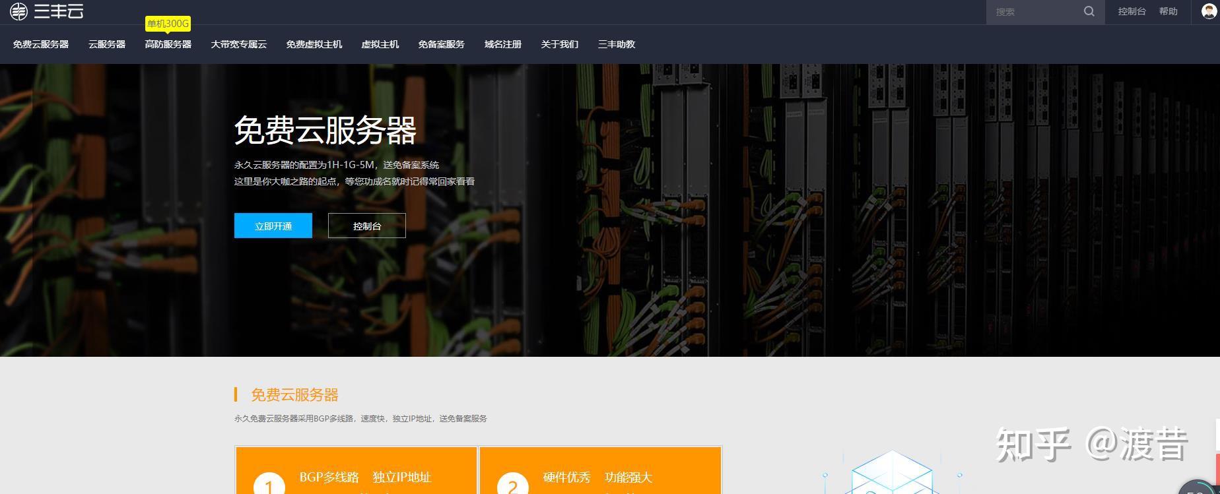Select the 三丰助教 nav item
Screen dimensions: 1220x494
(x=617, y=44)
